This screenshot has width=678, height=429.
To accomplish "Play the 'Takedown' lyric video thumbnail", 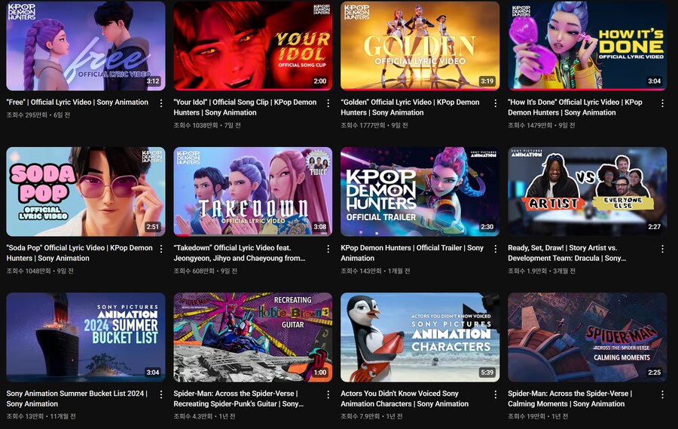I will [253, 192].
